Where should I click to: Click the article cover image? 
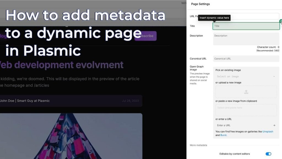71,136
